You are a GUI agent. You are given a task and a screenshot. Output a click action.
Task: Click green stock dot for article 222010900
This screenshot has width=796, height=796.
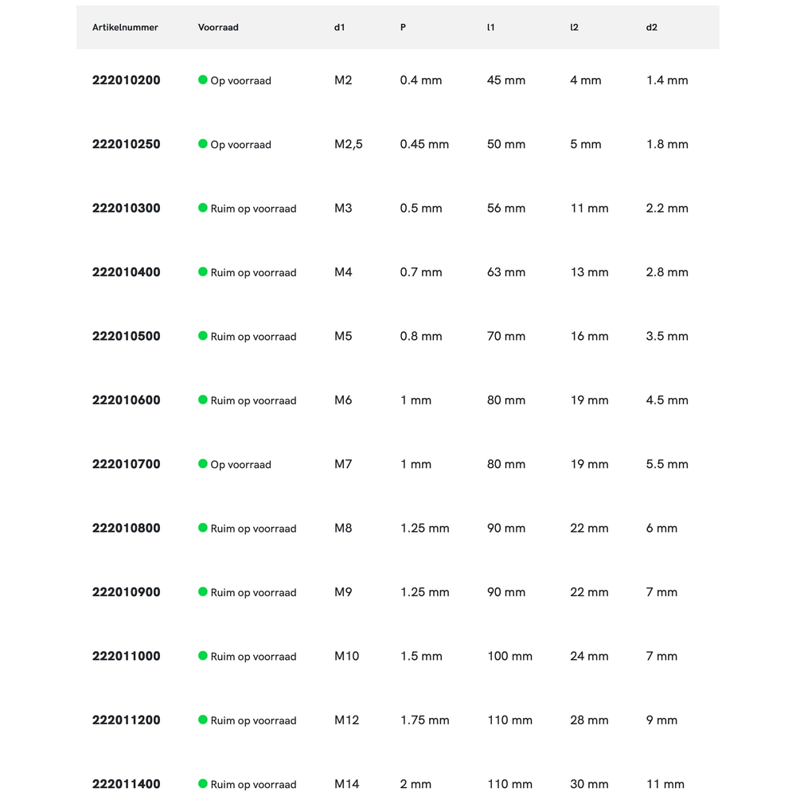tap(203, 591)
